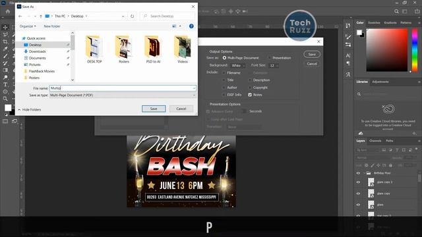Click the File name input field
Screen dimensions: 422x237
[123, 88]
